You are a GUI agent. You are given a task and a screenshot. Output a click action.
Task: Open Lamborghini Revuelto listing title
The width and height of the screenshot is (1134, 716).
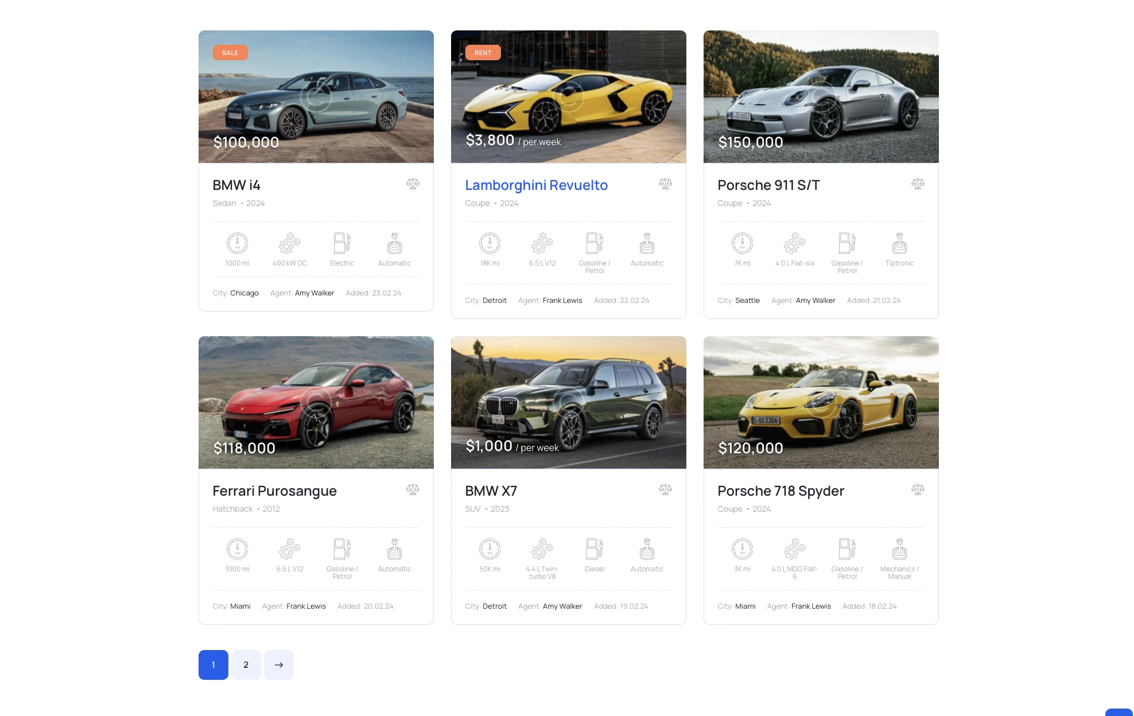[x=536, y=185]
